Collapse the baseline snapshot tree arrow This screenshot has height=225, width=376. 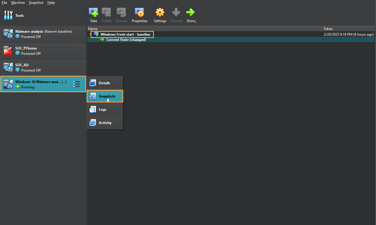tap(90, 34)
